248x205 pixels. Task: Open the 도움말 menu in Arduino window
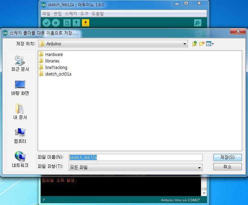click(x=98, y=14)
